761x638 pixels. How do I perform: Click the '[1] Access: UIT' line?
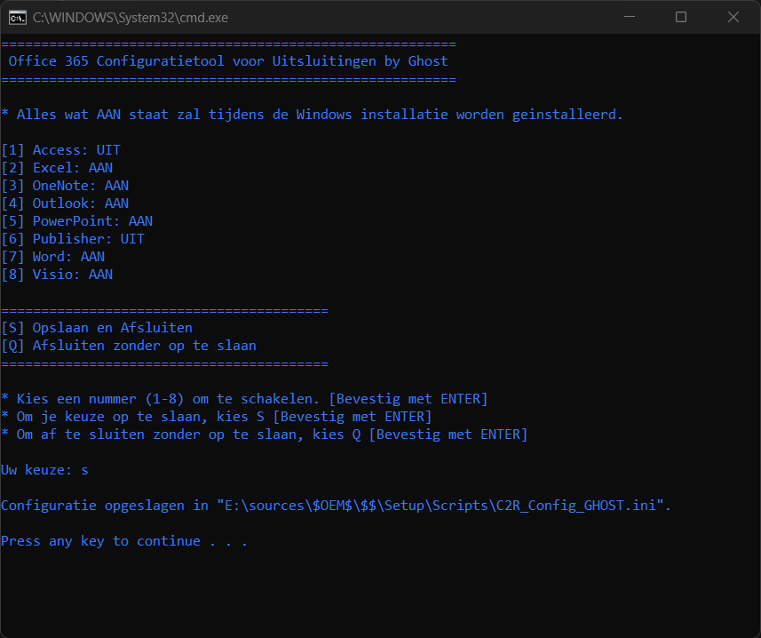[x=60, y=150]
